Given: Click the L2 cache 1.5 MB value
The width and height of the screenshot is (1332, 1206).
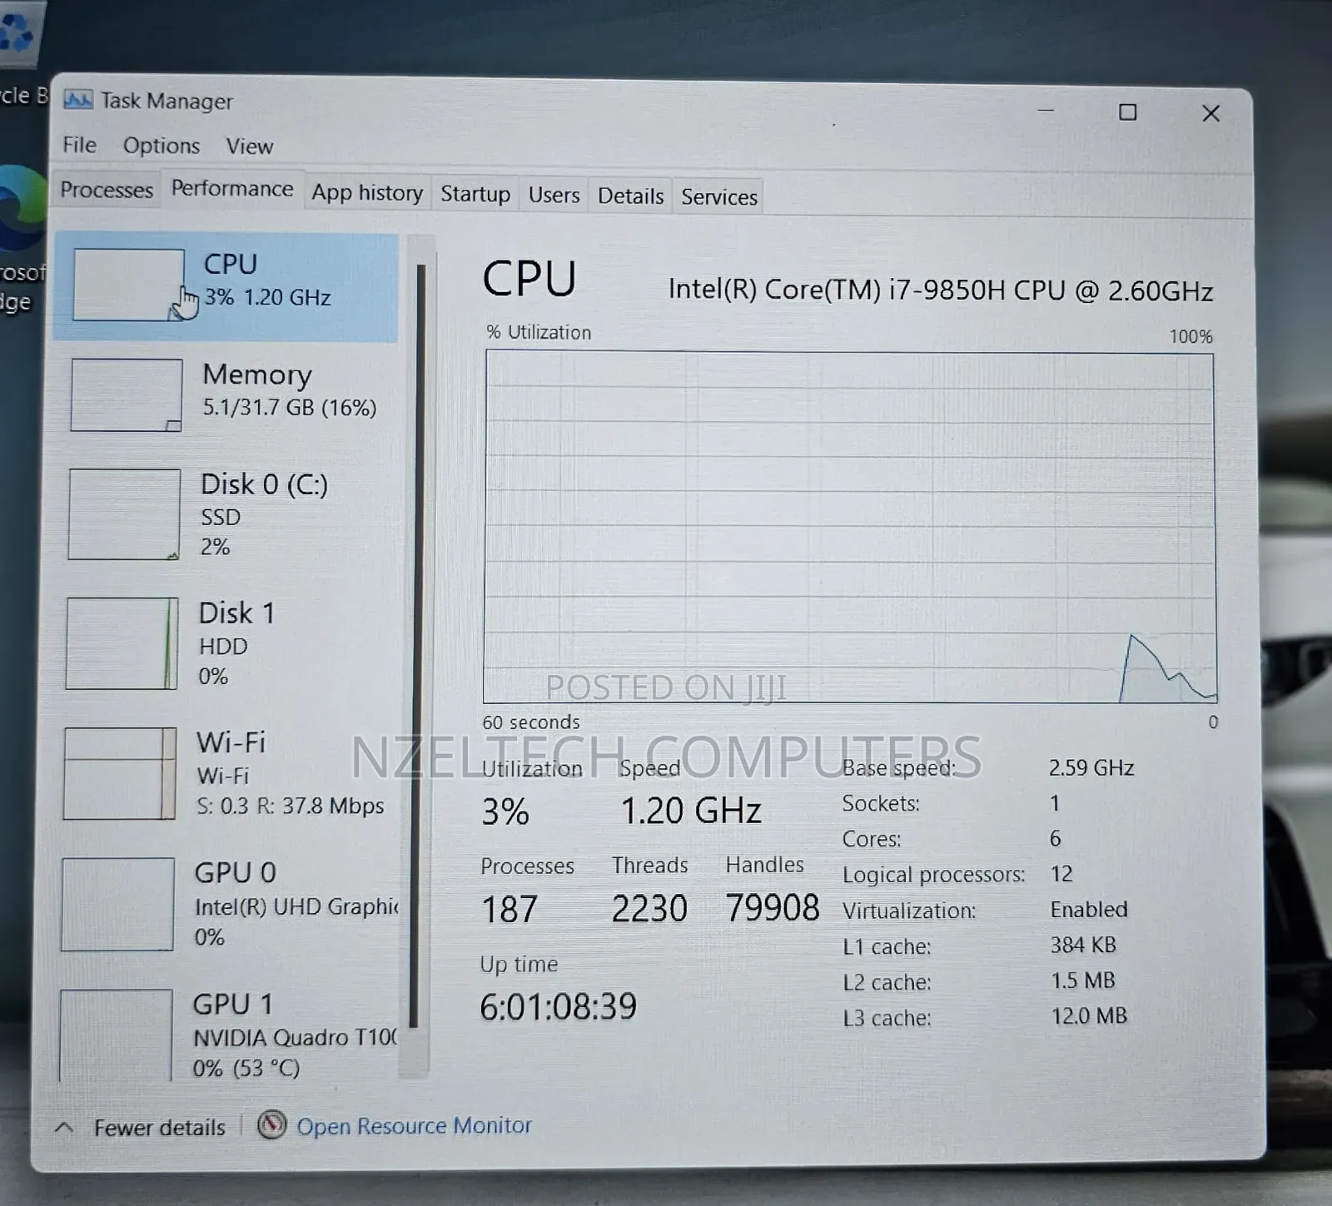Looking at the screenshot, I should tap(1083, 980).
